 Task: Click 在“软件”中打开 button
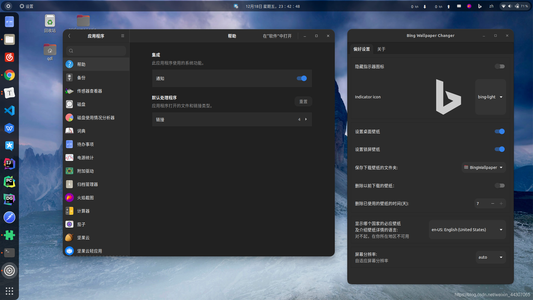tap(277, 36)
